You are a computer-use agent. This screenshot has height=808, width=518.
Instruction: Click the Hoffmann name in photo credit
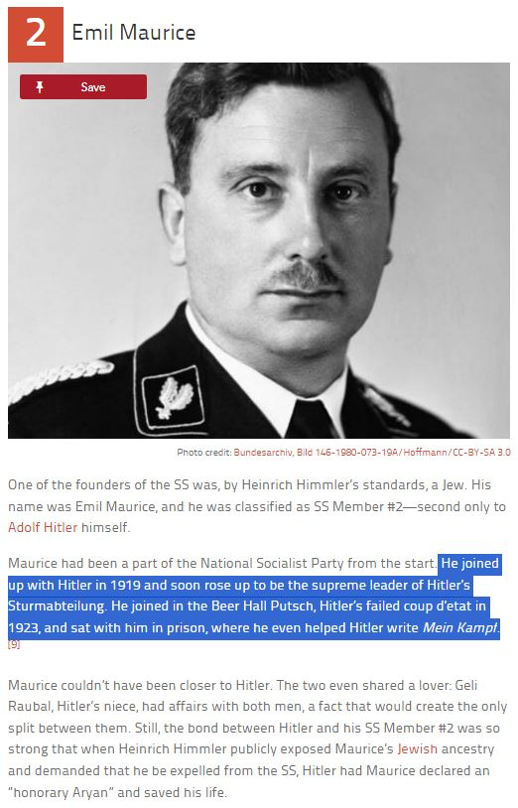[x=426, y=453]
